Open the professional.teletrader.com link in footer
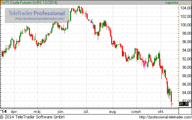The image size is (192, 120). click(x=166, y=117)
